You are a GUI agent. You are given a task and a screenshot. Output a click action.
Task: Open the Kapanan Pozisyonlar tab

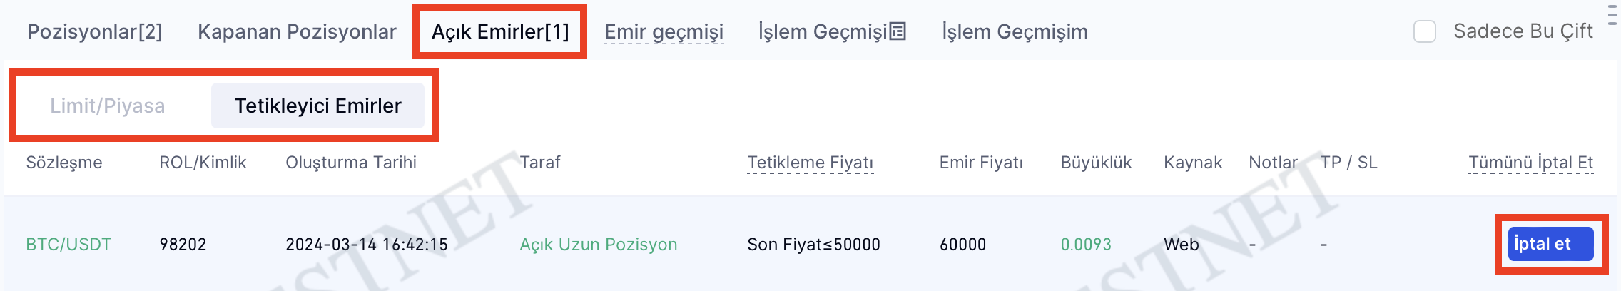point(297,31)
